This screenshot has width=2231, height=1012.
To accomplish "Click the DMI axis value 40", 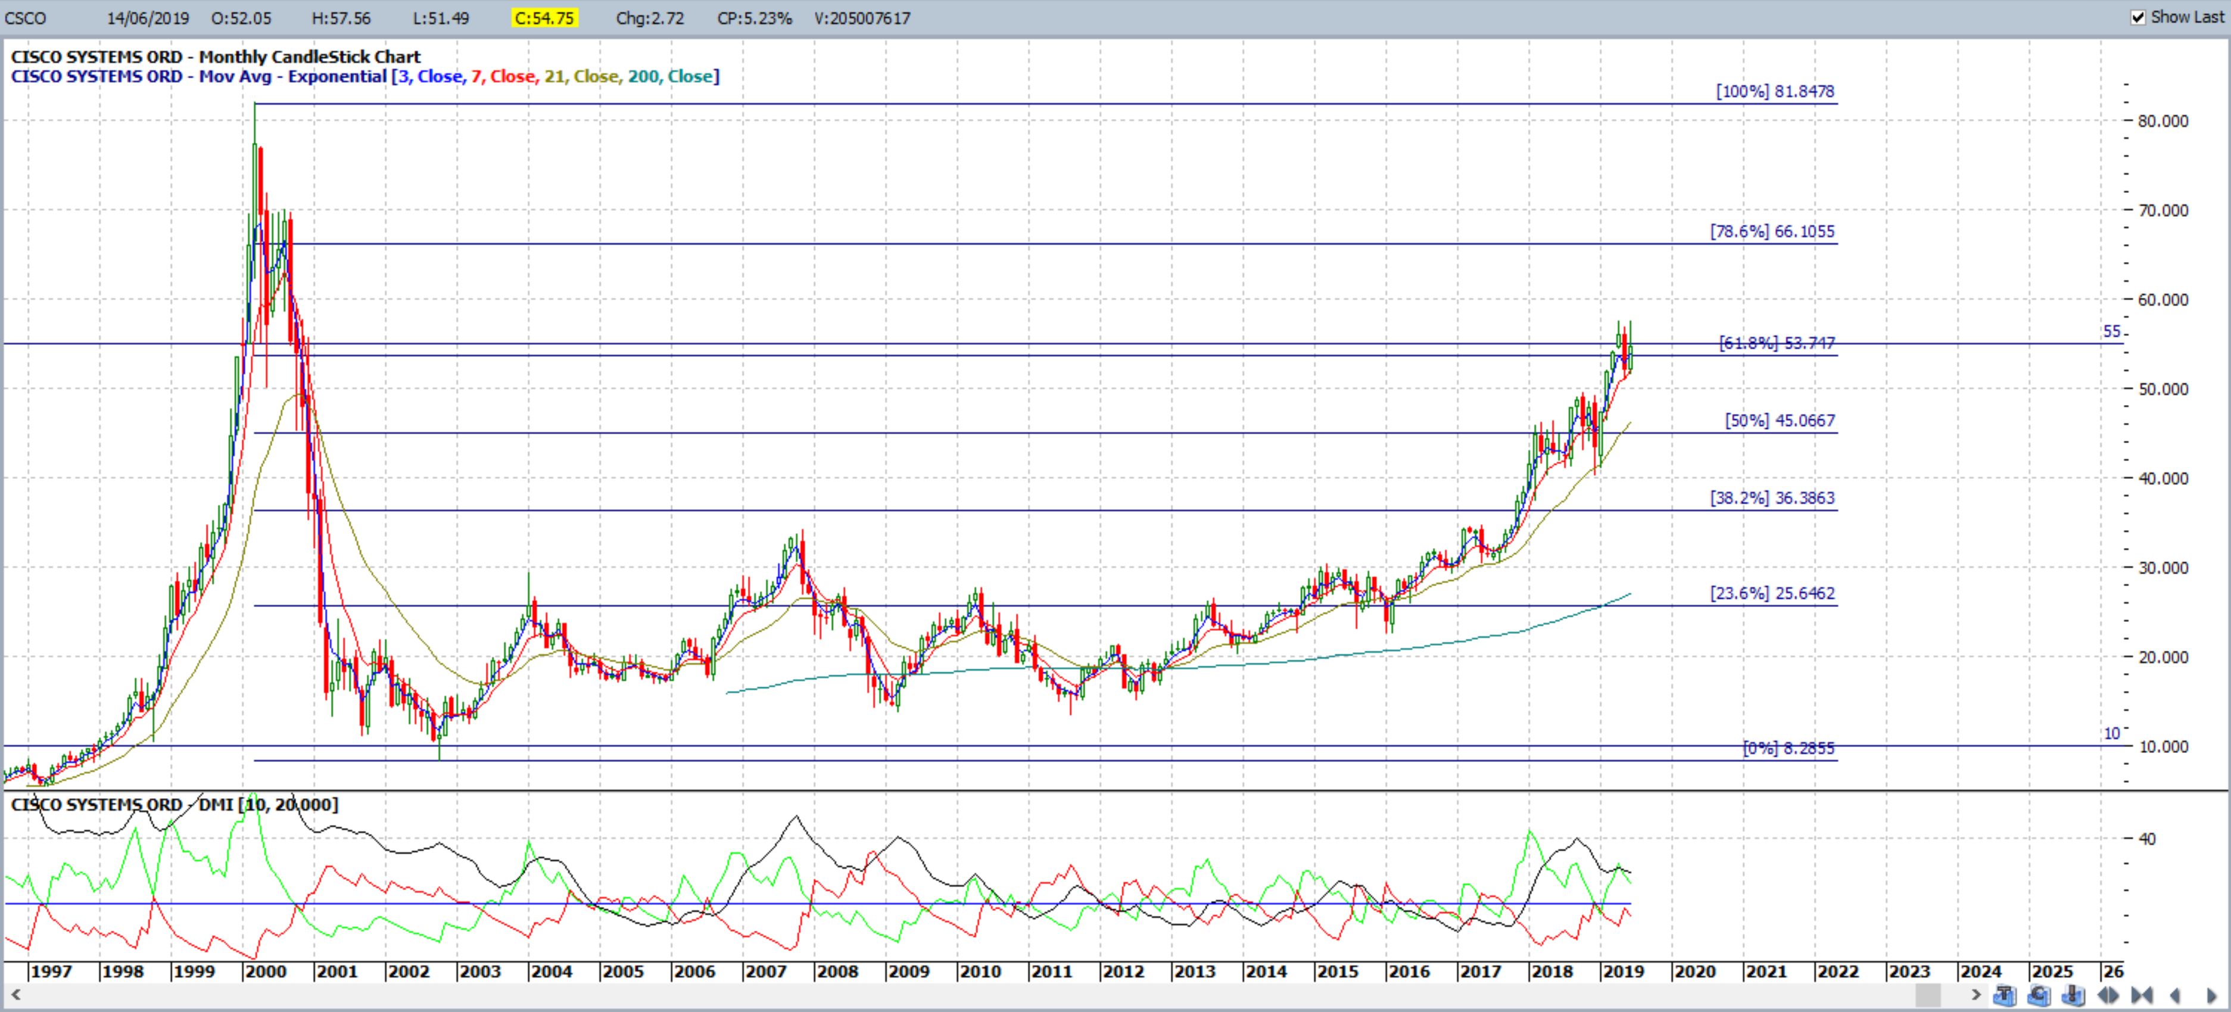I will pos(2147,839).
